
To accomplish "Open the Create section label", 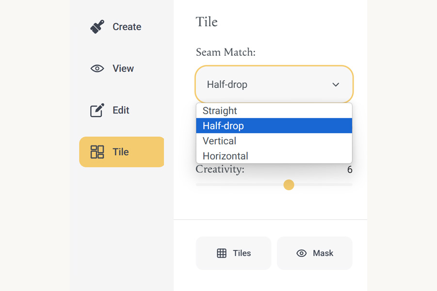I will [x=127, y=27].
